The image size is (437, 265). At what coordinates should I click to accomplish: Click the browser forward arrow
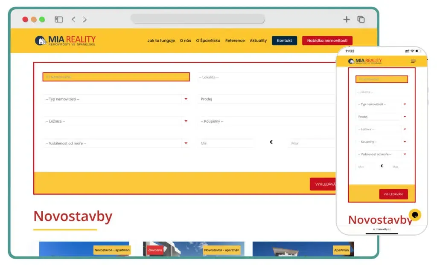tap(84, 19)
